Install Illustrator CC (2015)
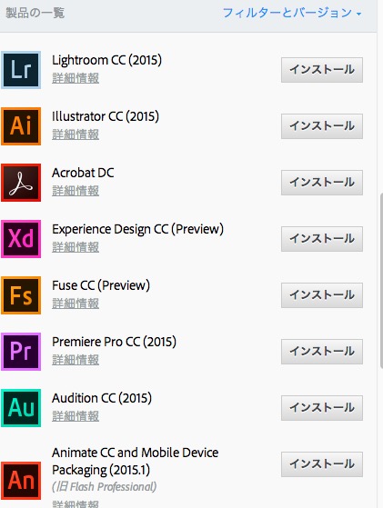 point(322,126)
